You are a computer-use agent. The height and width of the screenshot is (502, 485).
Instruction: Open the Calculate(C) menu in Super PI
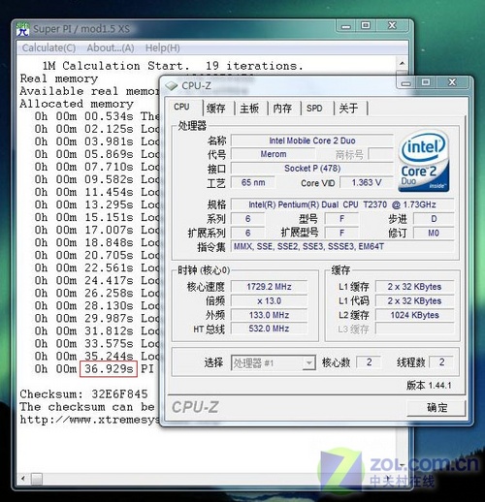coord(48,47)
